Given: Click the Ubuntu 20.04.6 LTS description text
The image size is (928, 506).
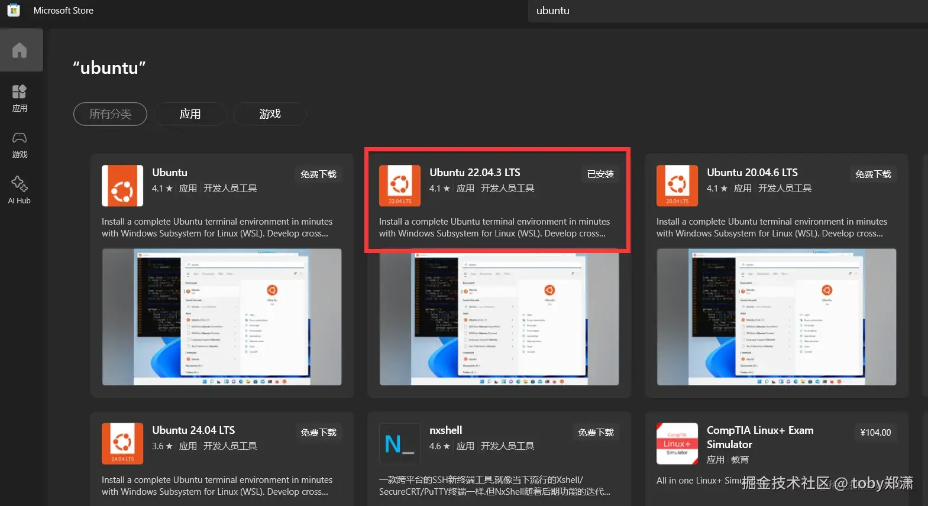Looking at the screenshot, I should pos(772,228).
